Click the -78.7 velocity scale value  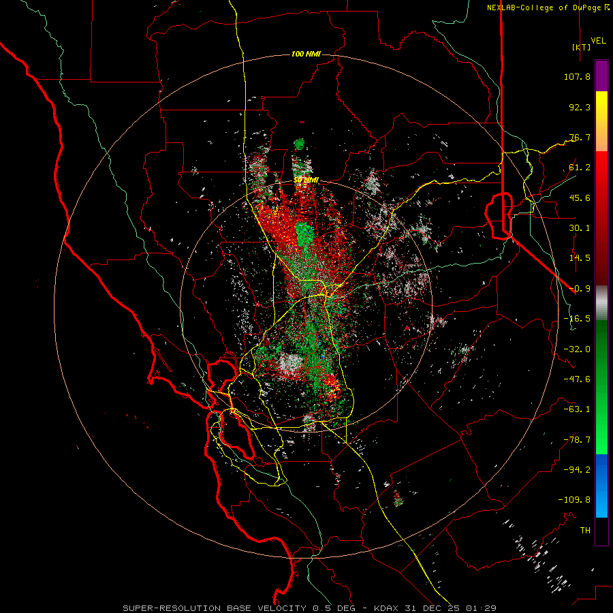577,440
